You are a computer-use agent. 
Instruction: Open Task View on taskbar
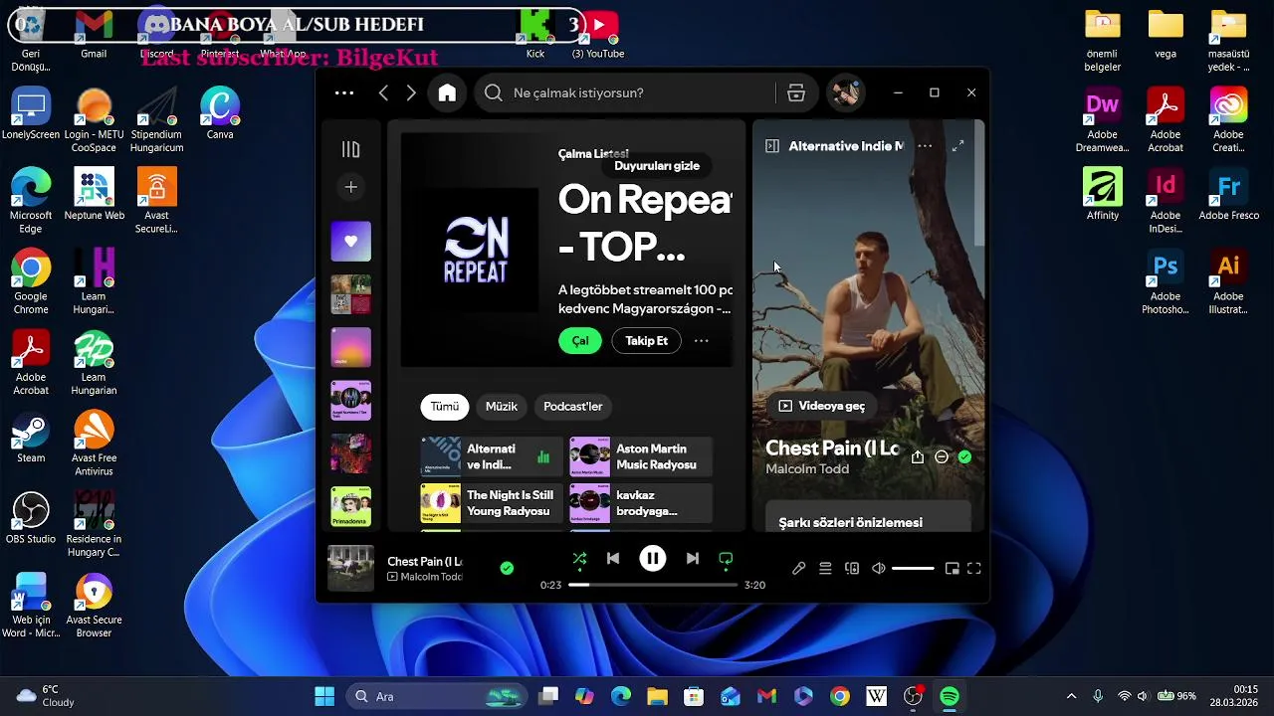pos(548,696)
